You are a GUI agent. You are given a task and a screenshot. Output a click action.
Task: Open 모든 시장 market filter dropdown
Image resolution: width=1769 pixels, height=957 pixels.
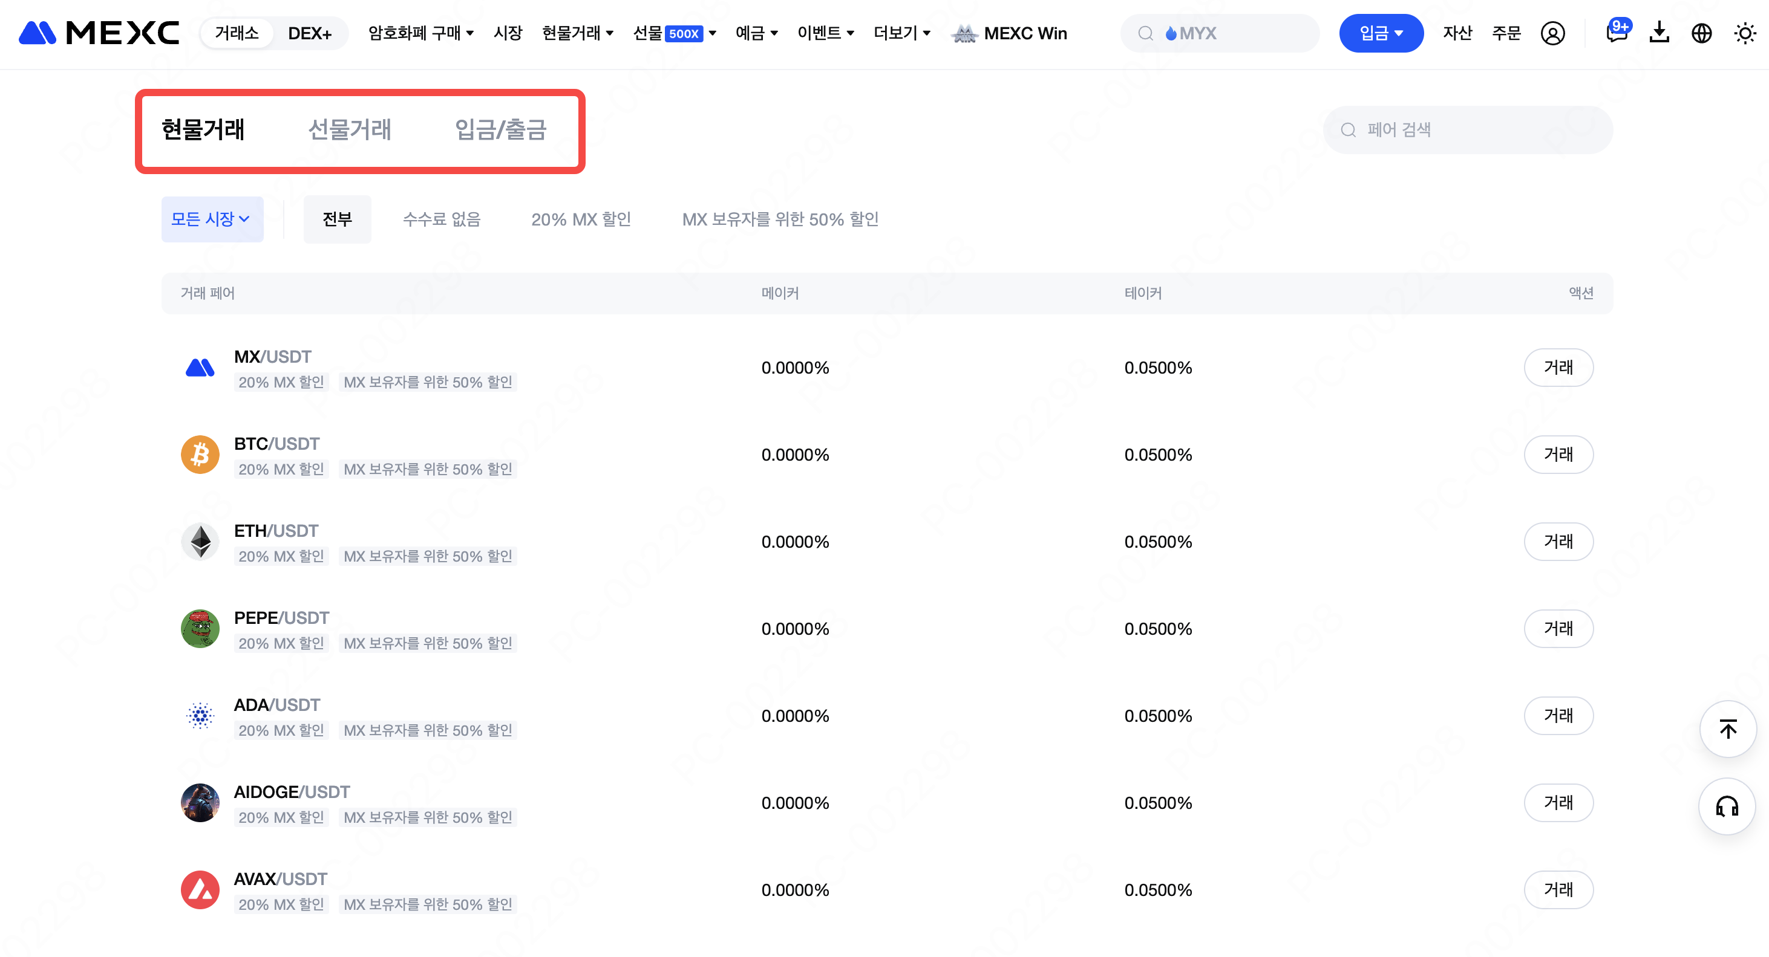click(212, 219)
